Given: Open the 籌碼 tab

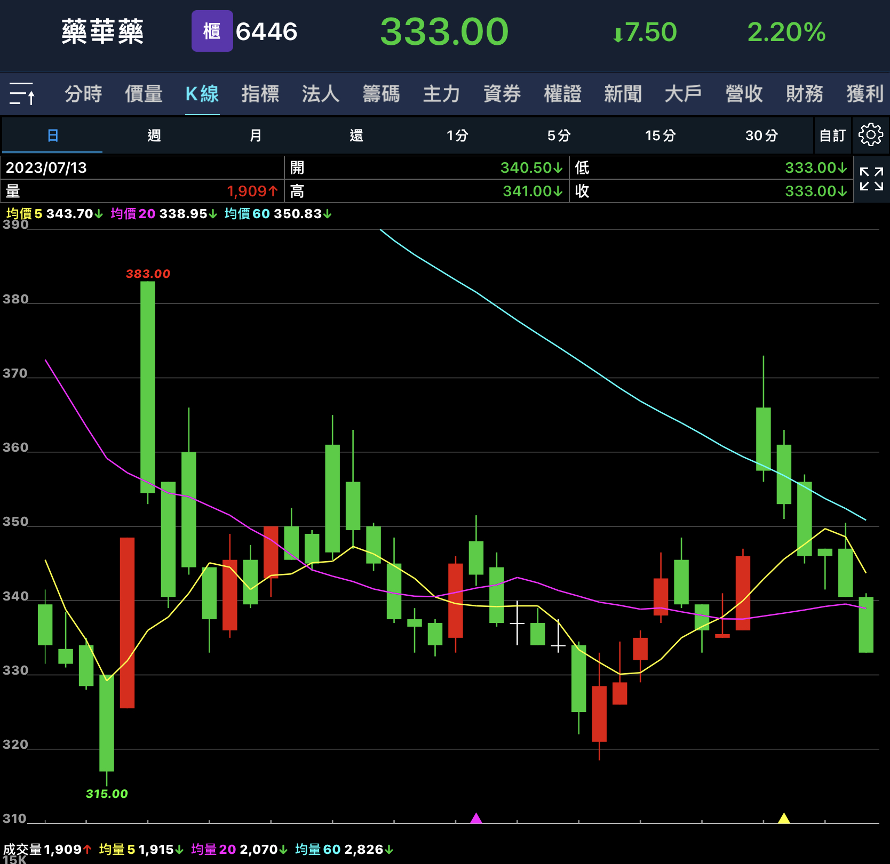Looking at the screenshot, I should tap(381, 94).
